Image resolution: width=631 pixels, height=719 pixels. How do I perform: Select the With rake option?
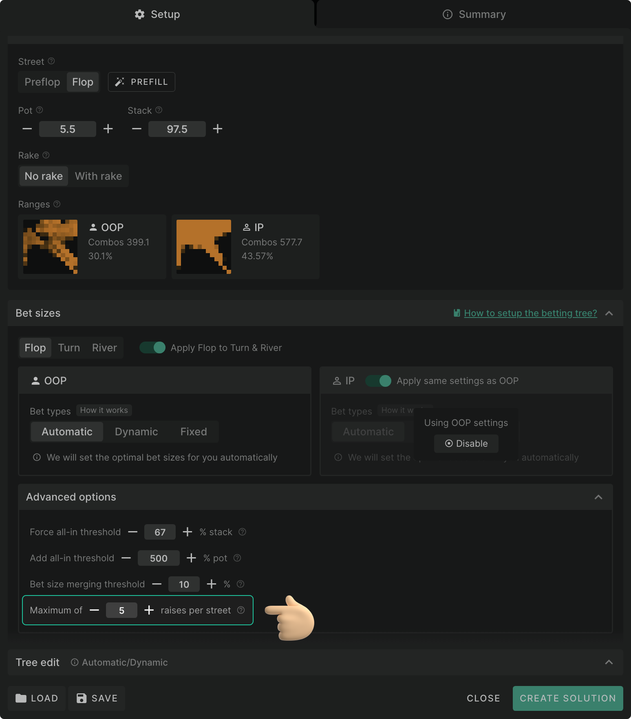pyautogui.click(x=98, y=176)
